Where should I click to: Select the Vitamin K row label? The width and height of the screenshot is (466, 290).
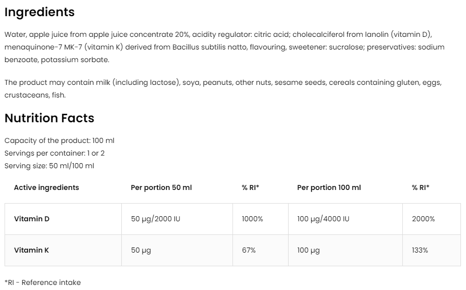[31, 250]
